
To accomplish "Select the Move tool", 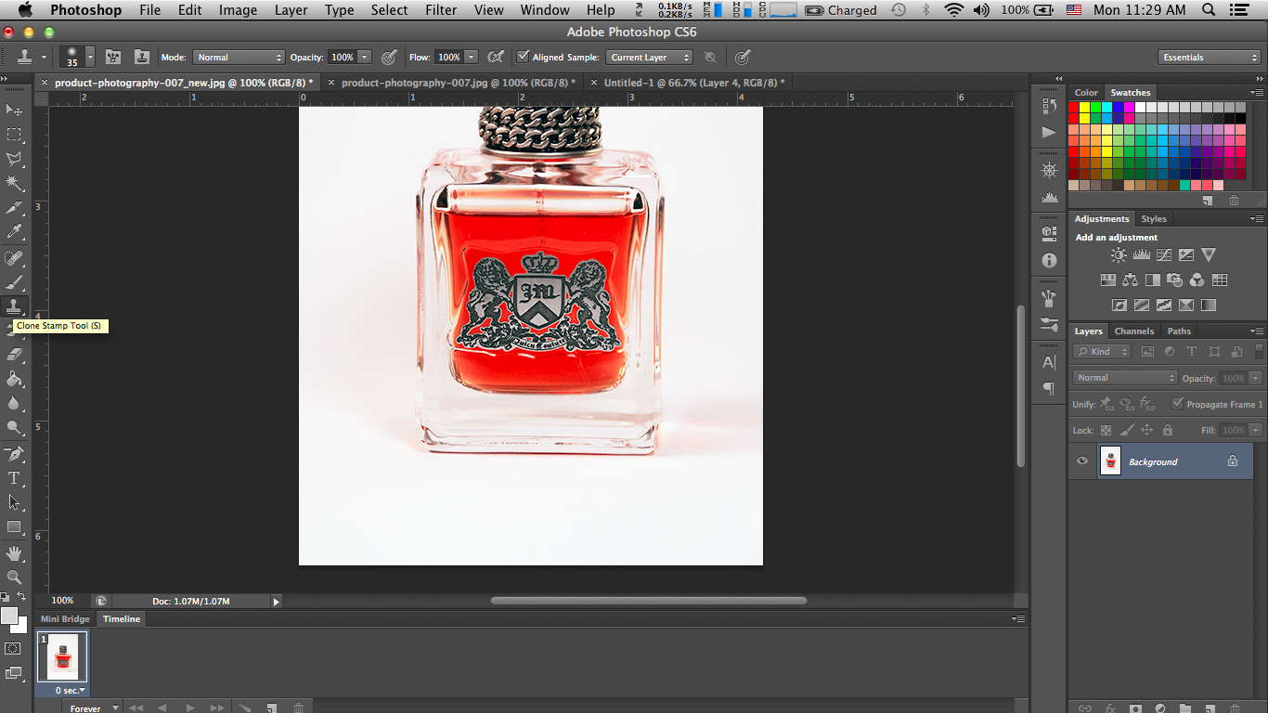I will (x=14, y=110).
